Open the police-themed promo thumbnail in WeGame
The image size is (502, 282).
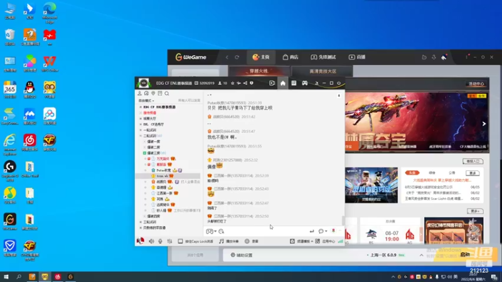[371, 185]
